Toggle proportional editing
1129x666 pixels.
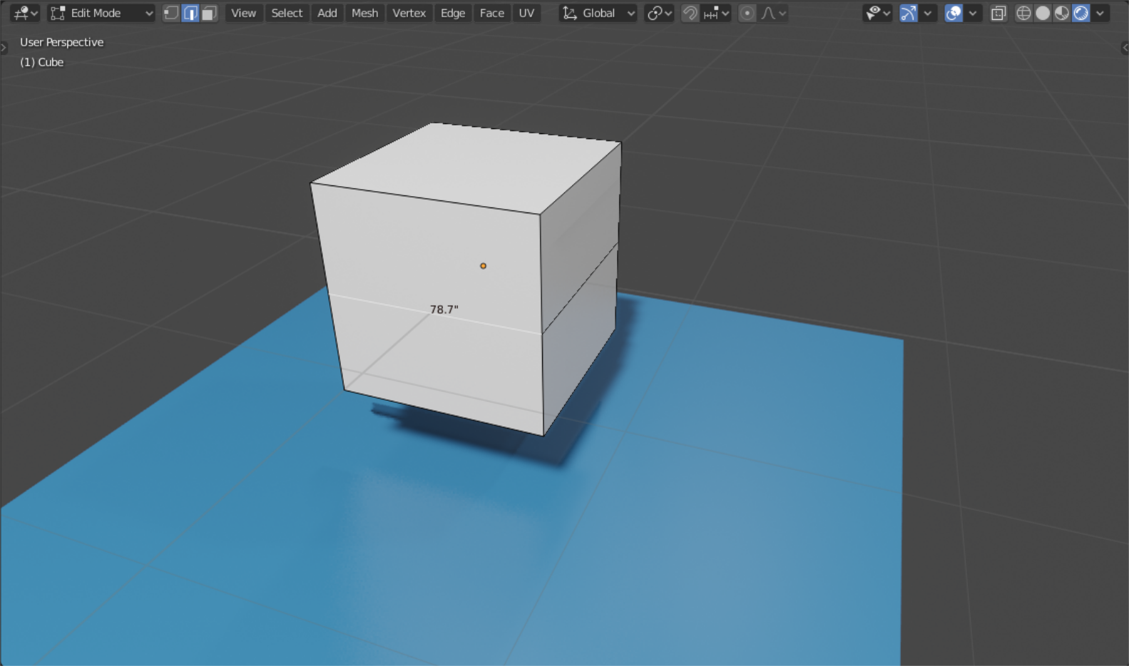[747, 13]
